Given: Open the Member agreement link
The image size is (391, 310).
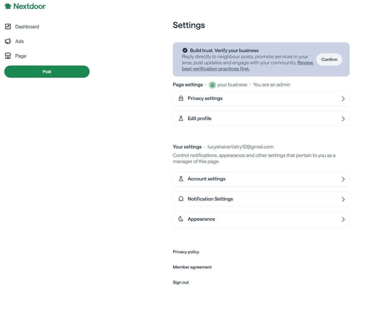Looking at the screenshot, I should pyautogui.click(x=192, y=267).
